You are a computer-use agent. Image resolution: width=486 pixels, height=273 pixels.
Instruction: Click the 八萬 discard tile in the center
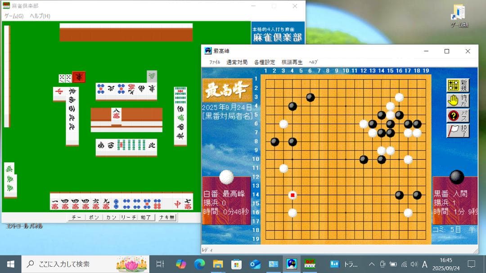tap(116, 116)
